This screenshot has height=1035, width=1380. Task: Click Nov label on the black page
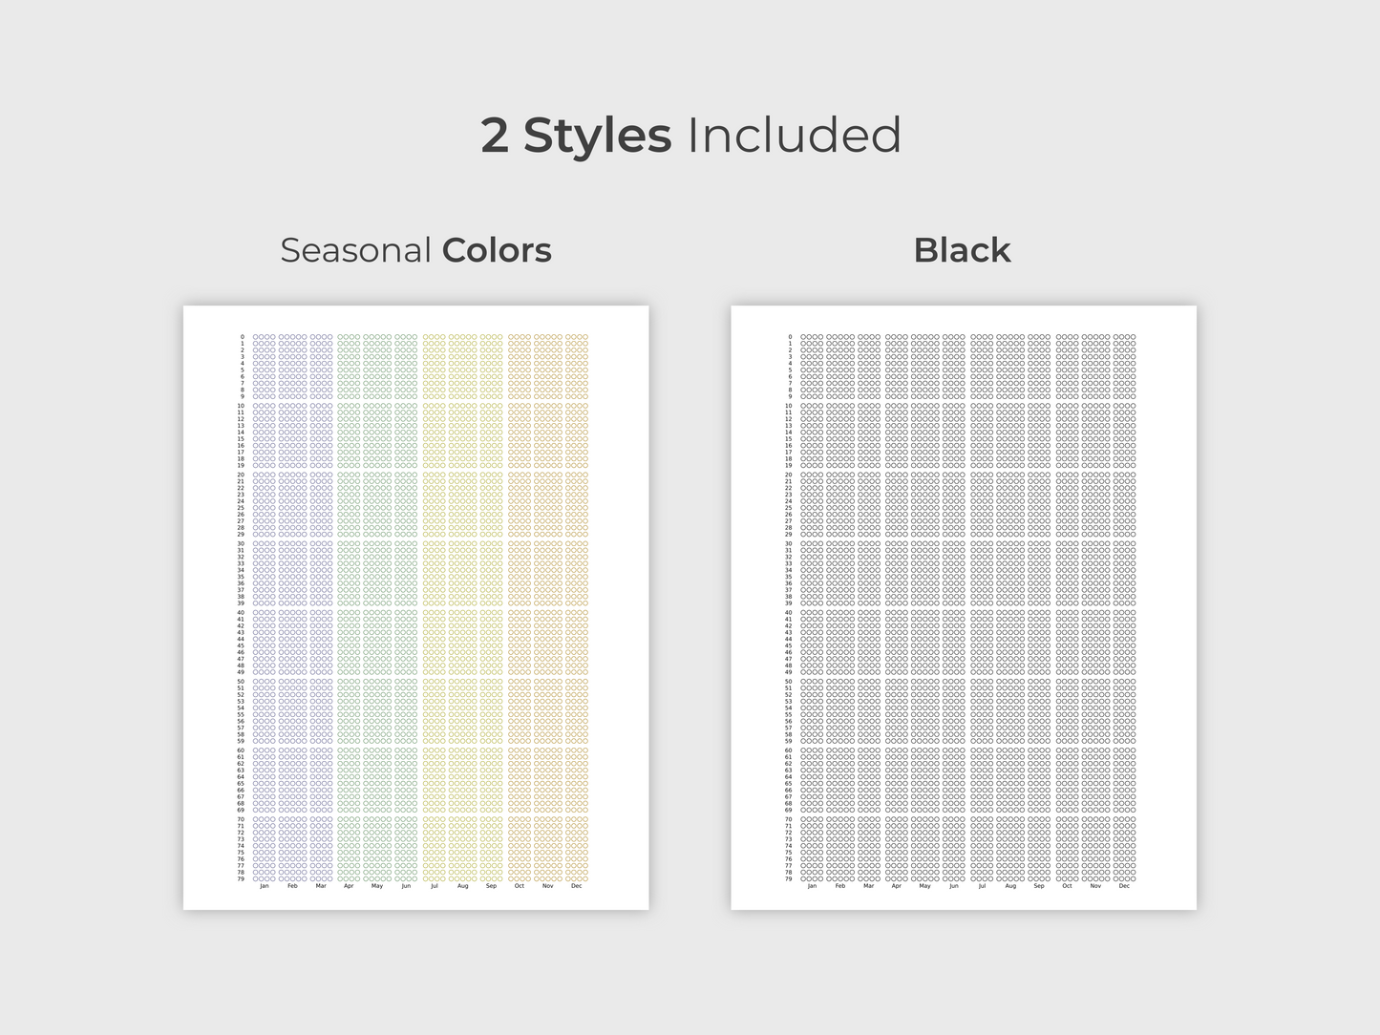[x=1095, y=886]
